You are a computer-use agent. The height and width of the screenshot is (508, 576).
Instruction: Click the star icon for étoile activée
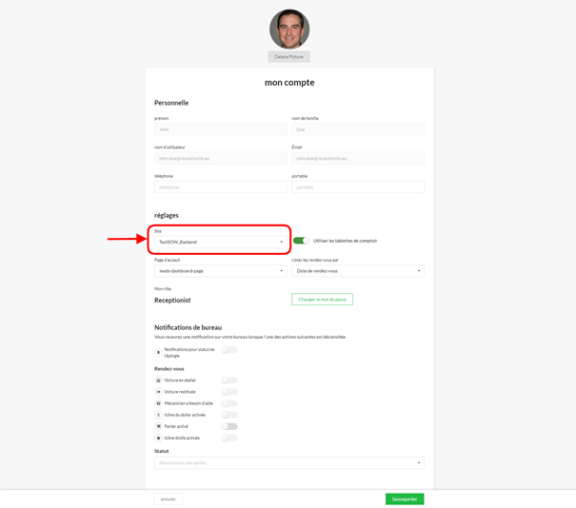click(158, 438)
